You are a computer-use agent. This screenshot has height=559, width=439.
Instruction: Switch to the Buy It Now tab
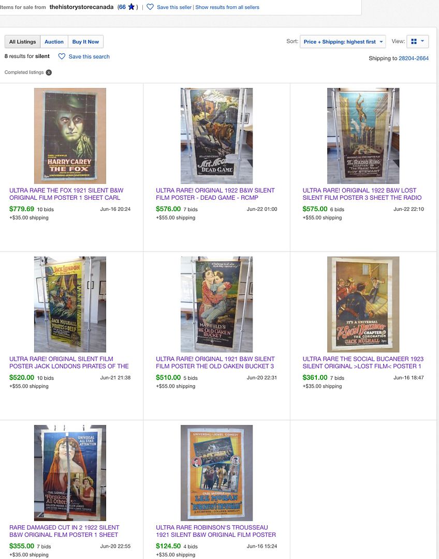(85, 42)
